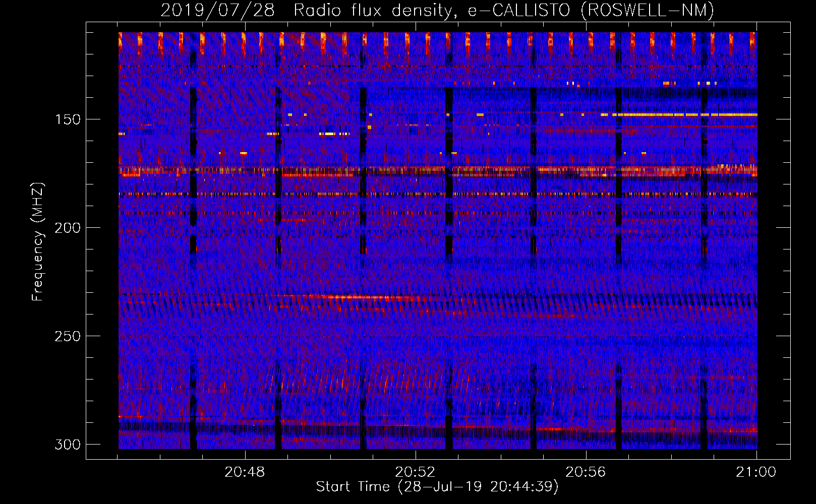
Task: Select the 200 frequency tick label
Action: click(x=68, y=228)
